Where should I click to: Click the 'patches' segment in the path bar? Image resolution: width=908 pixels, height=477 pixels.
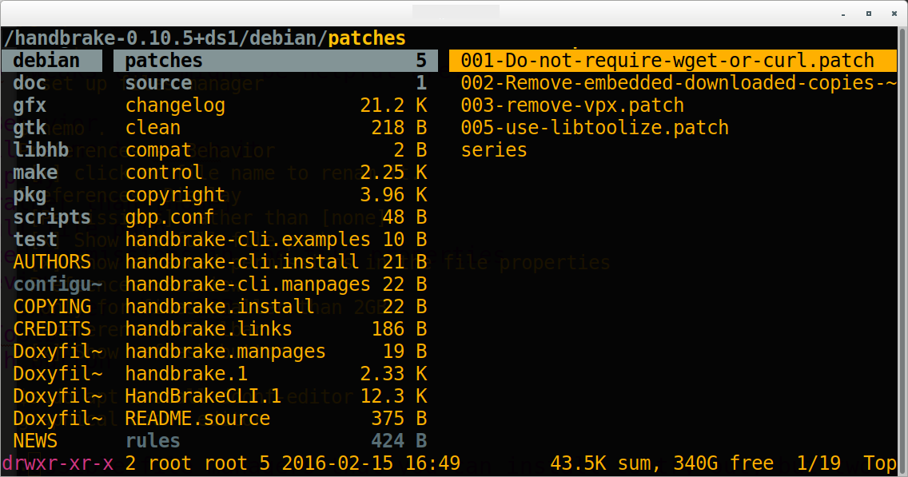[x=367, y=38]
